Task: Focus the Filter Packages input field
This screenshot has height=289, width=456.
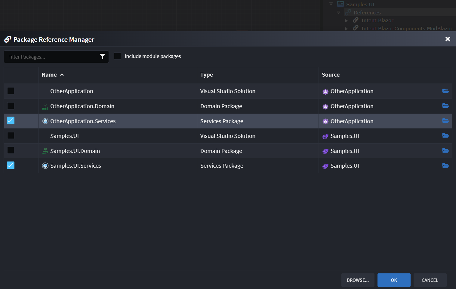Action: (x=51, y=57)
